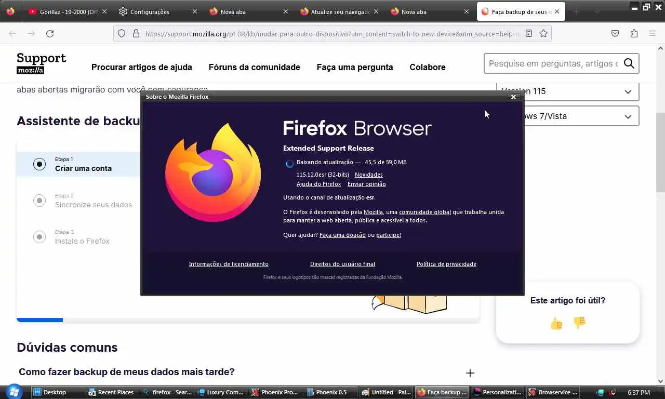The width and height of the screenshot is (665, 399).
Task: Click Faça uma doação link
Action: (342, 235)
